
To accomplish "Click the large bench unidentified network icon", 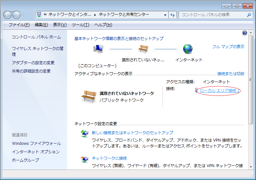I will click(x=89, y=97).
